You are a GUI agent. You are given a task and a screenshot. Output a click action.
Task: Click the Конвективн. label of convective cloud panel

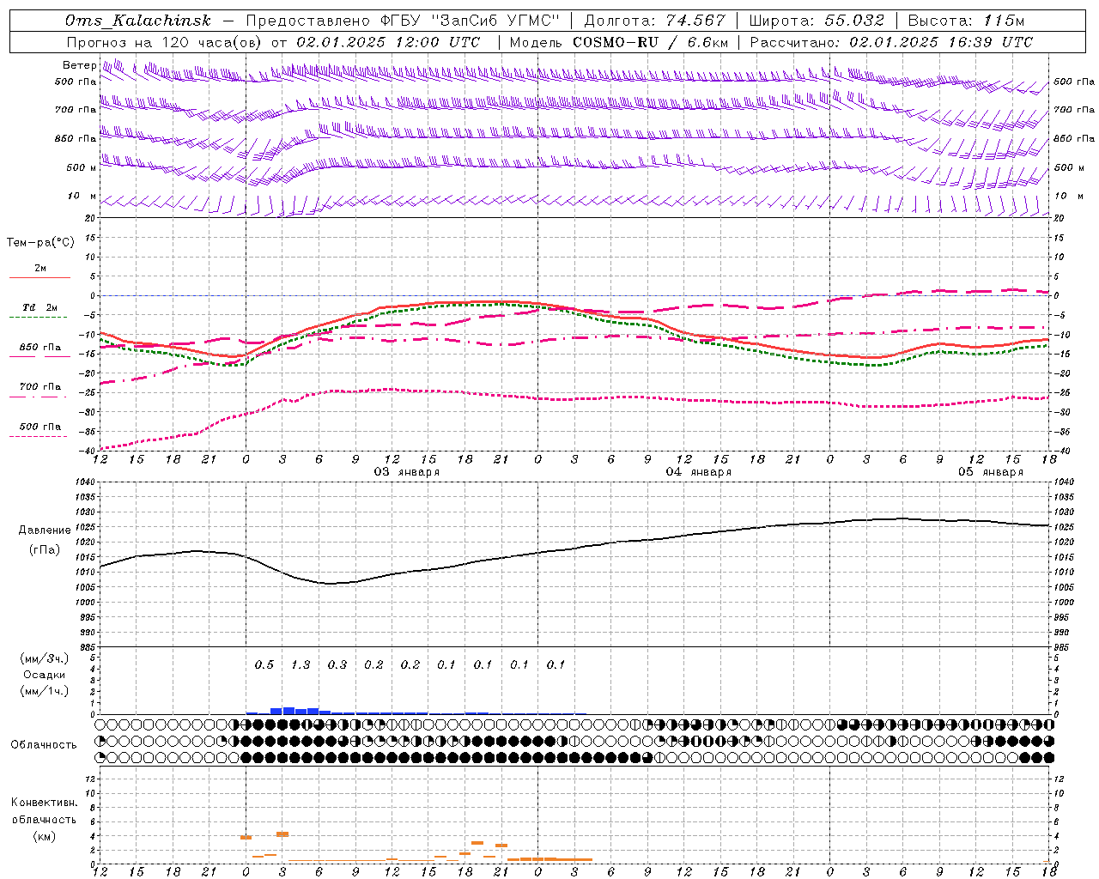coord(44,803)
